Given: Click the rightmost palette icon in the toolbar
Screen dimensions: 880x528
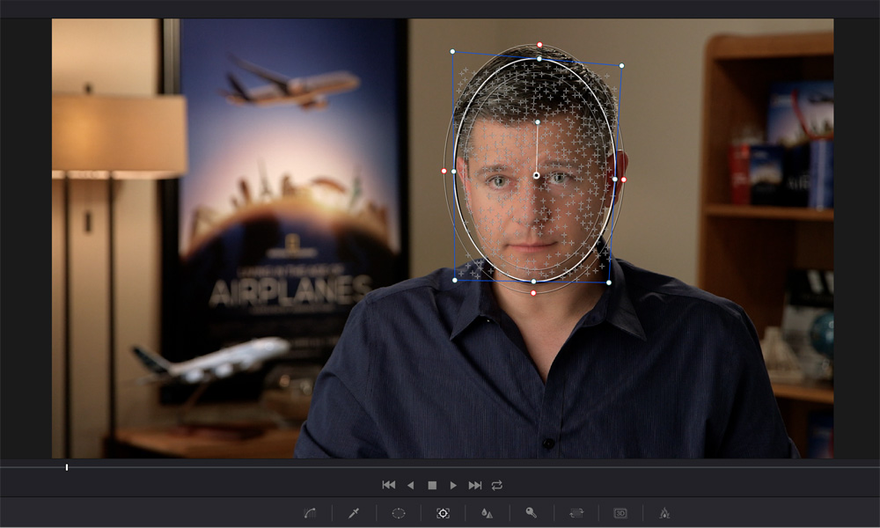Looking at the screenshot, I should point(665,512).
